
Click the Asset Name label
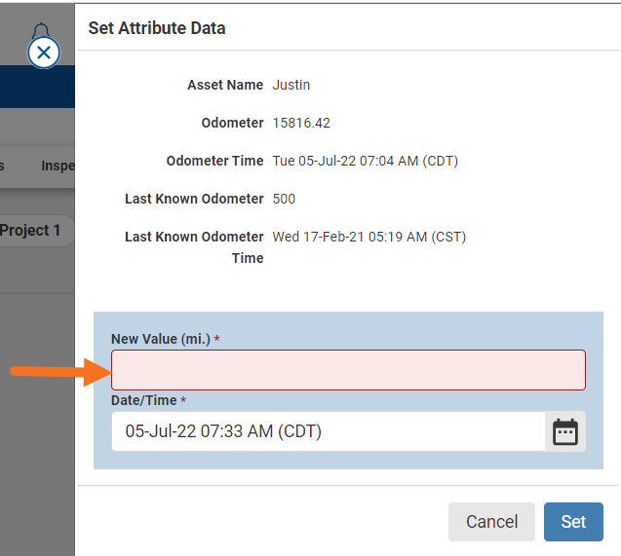point(225,85)
